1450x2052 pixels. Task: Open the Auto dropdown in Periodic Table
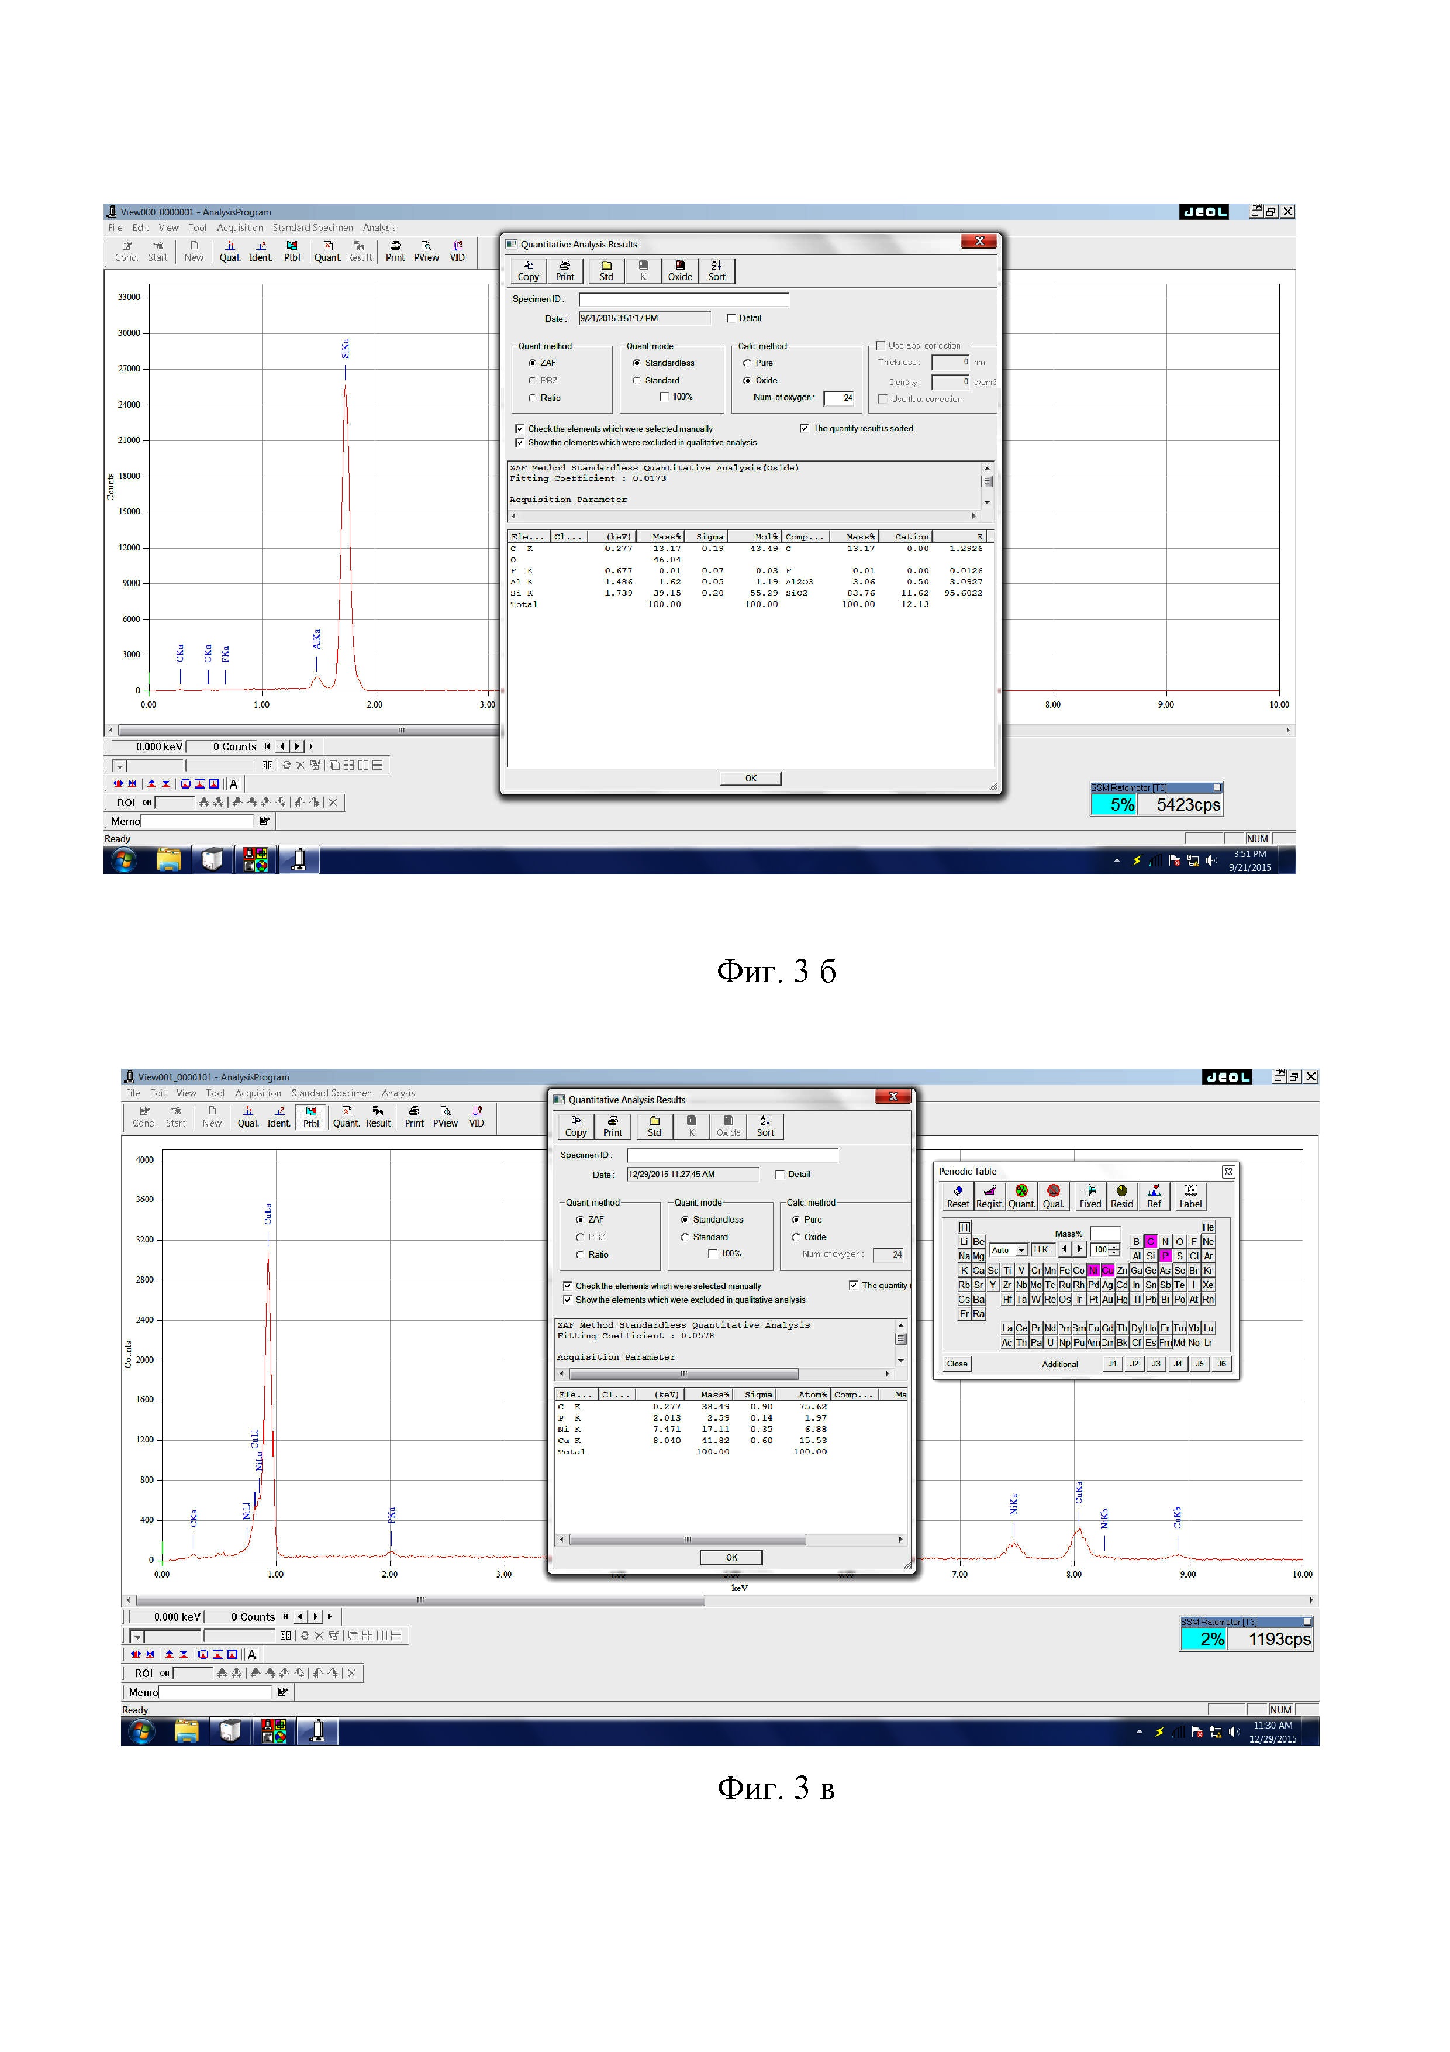click(x=1021, y=1250)
